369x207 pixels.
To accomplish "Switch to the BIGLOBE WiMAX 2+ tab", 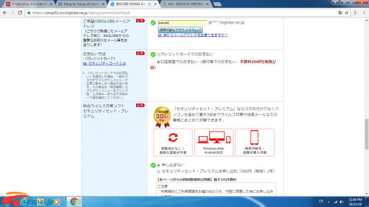I will pyautogui.click(x=133, y=4).
